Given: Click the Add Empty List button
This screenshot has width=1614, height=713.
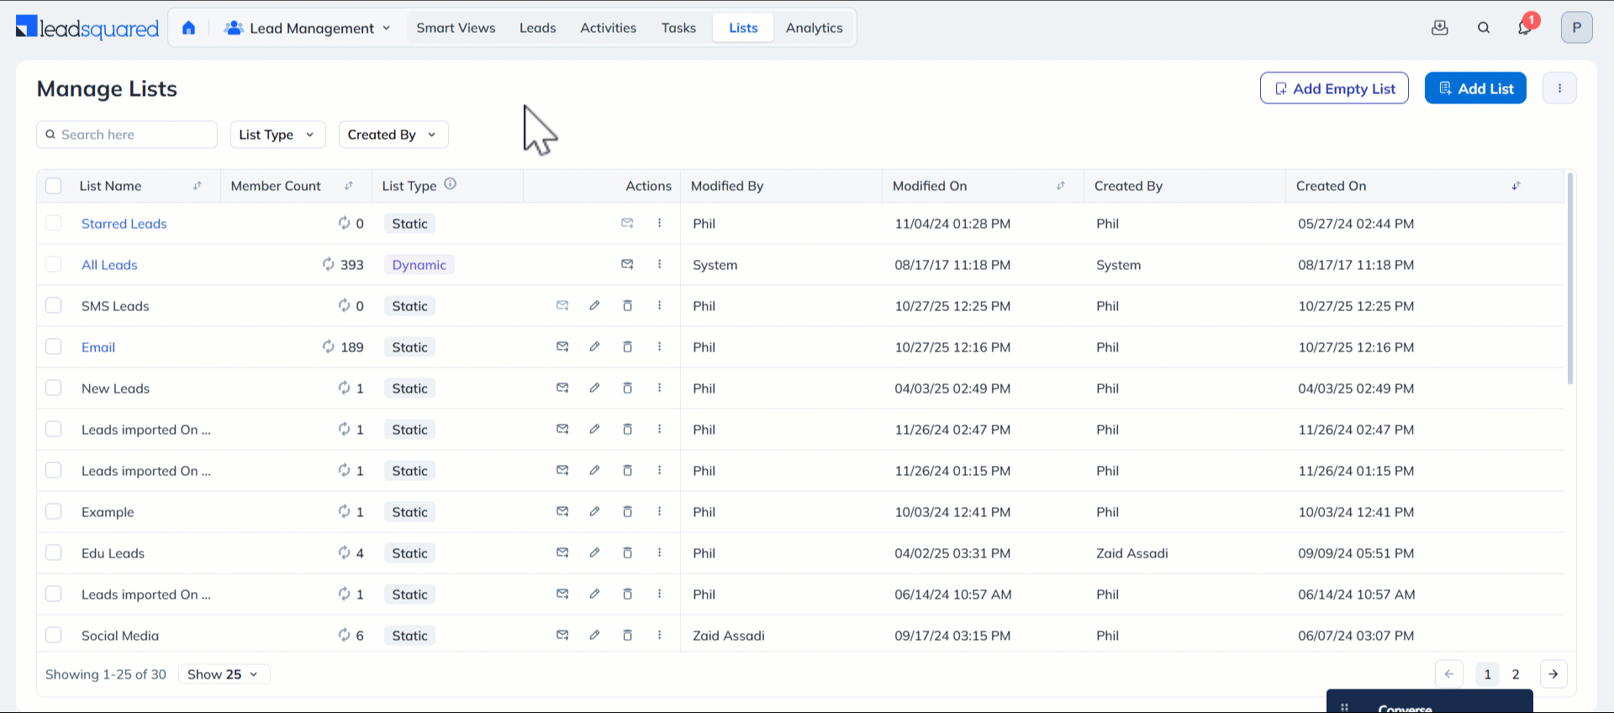Looking at the screenshot, I should click(x=1334, y=88).
